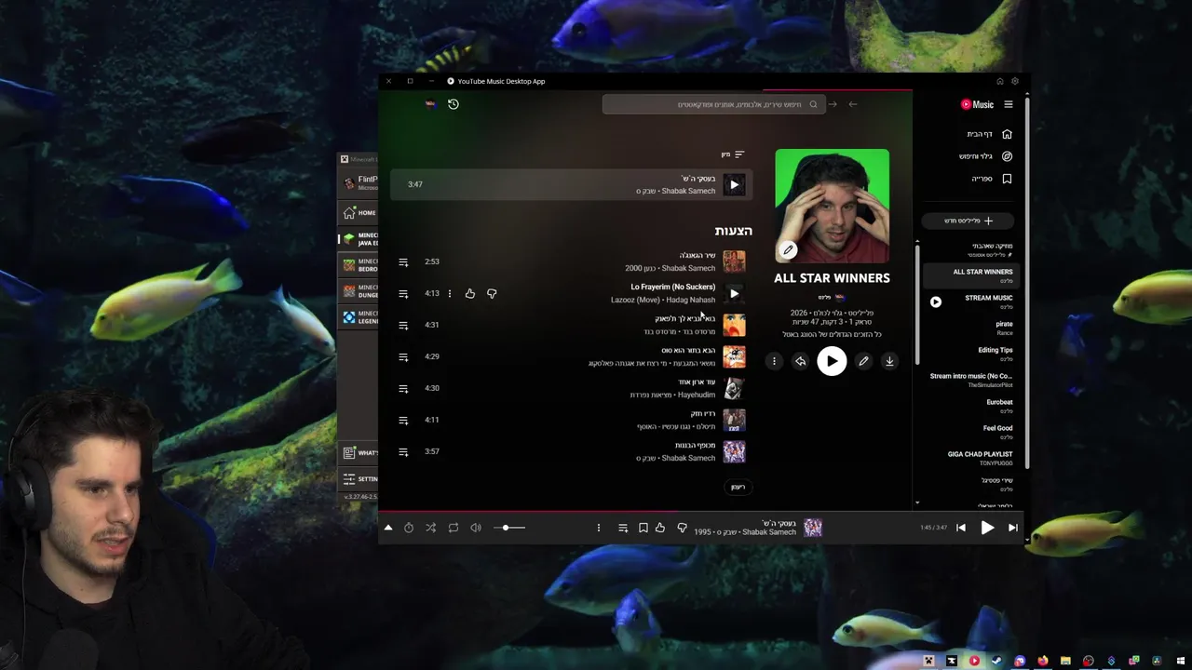Play the 3:47 Shabak Samech playlist track

point(734,184)
